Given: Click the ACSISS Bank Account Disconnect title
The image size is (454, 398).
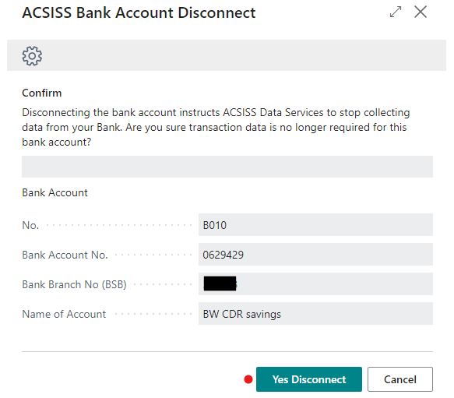Looking at the screenshot, I should [139, 12].
